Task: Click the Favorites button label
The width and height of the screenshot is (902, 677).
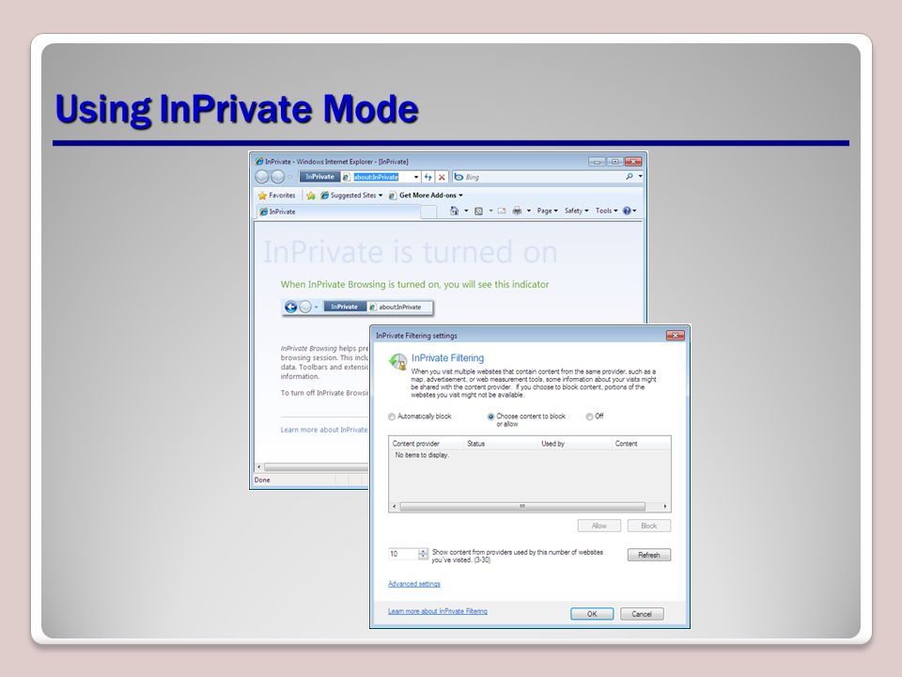Action: (282, 196)
